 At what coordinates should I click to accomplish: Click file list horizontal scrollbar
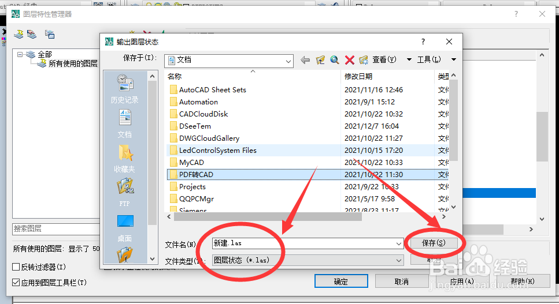(x=268, y=217)
